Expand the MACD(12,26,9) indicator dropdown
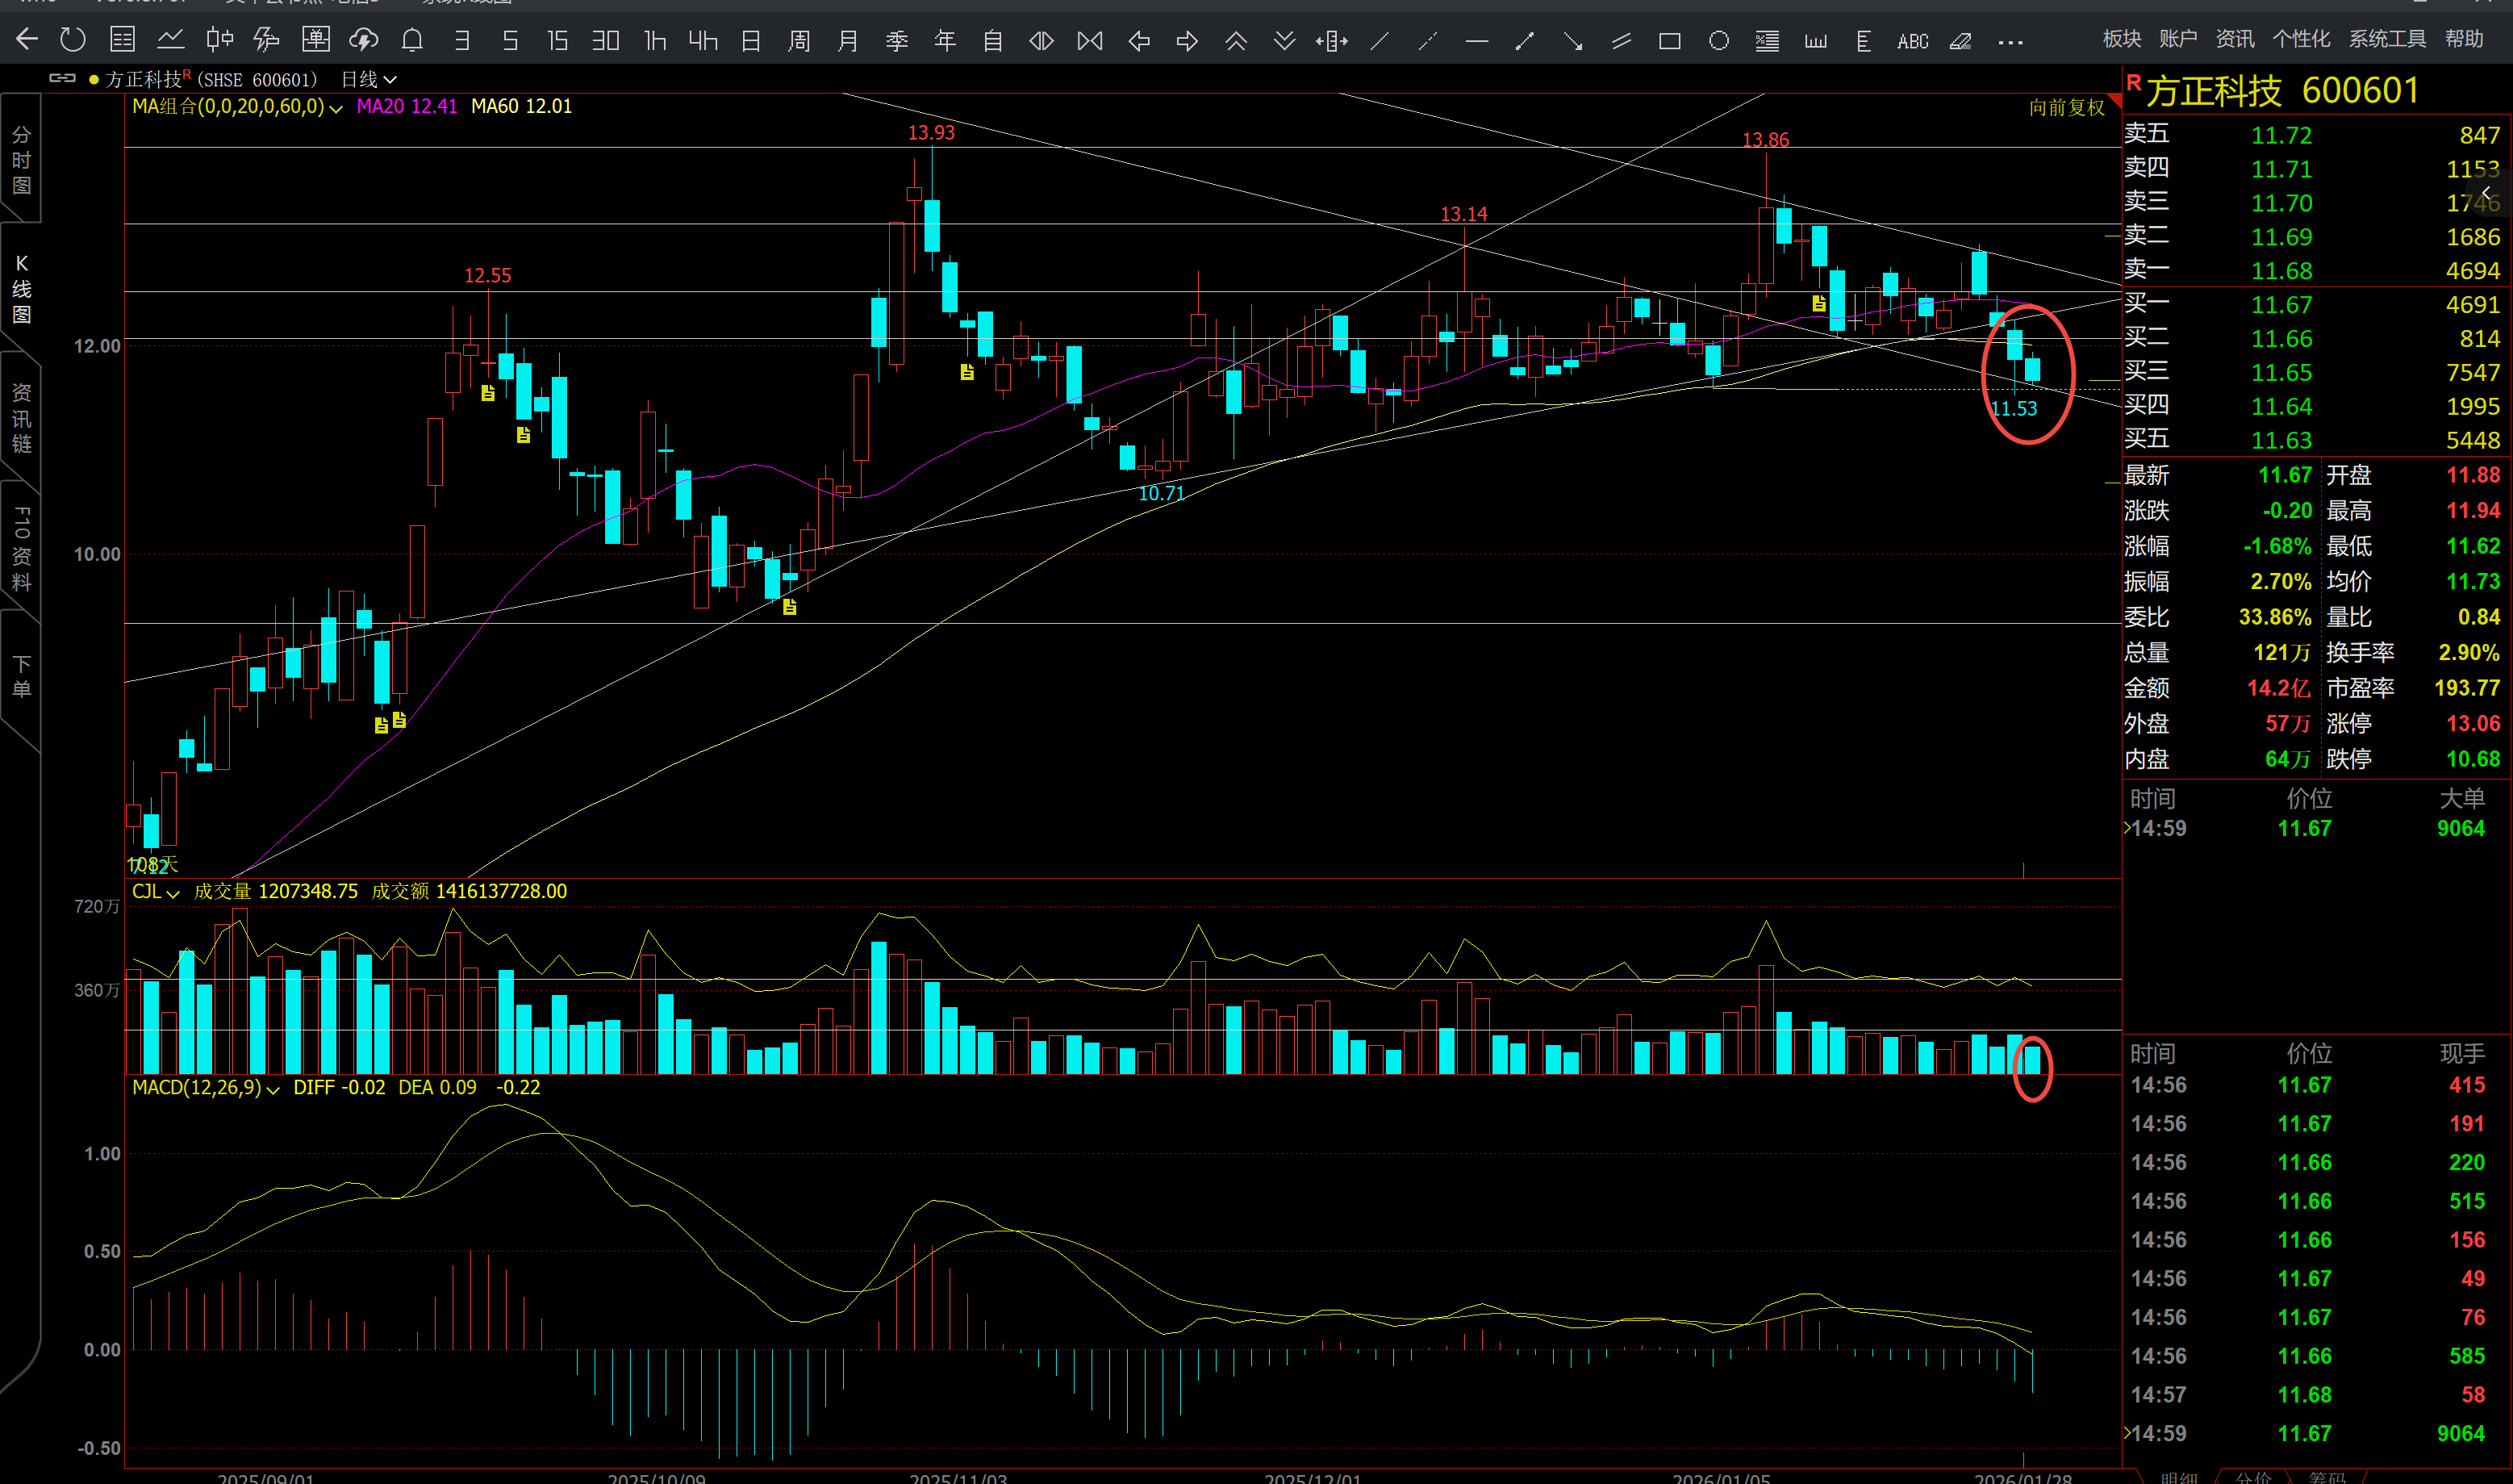The height and width of the screenshot is (1484, 2513). click(273, 1089)
